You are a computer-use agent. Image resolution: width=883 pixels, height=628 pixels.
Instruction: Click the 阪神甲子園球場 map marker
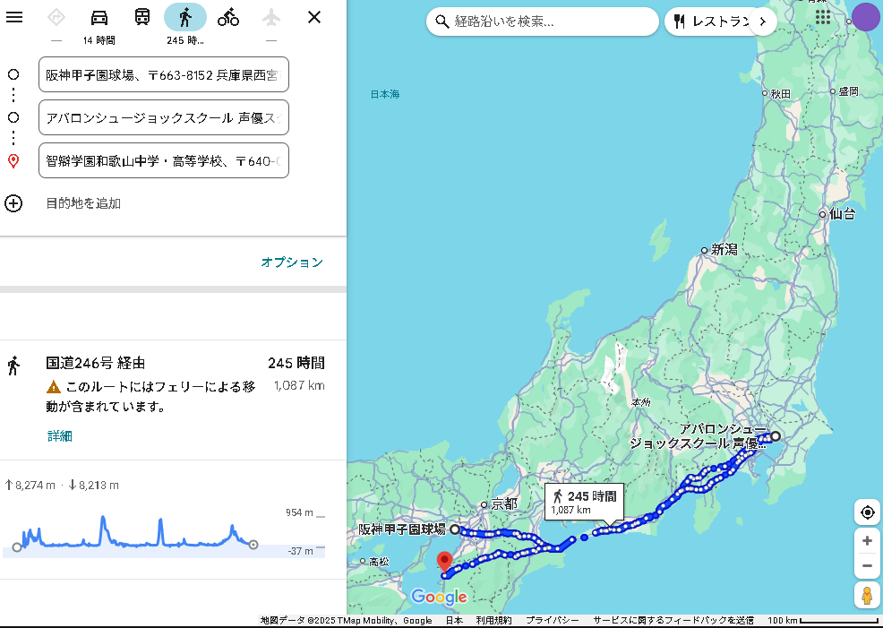coord(454,529)
